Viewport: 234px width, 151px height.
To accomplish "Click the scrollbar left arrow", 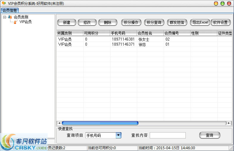I will coord(59,123).
